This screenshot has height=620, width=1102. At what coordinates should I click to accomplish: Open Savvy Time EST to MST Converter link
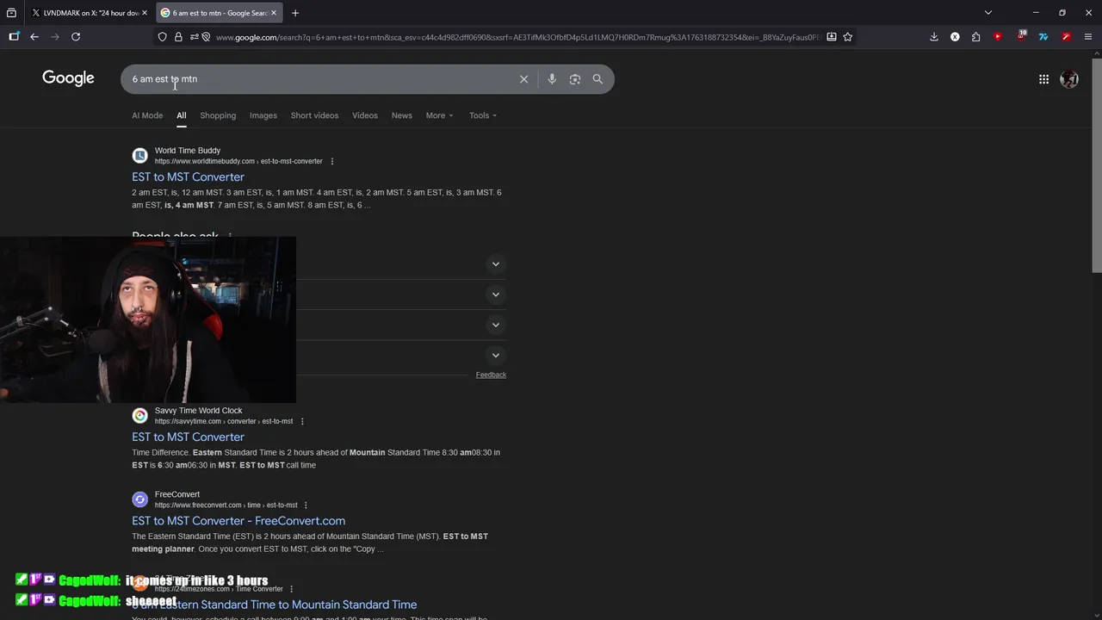pos(188,437)
